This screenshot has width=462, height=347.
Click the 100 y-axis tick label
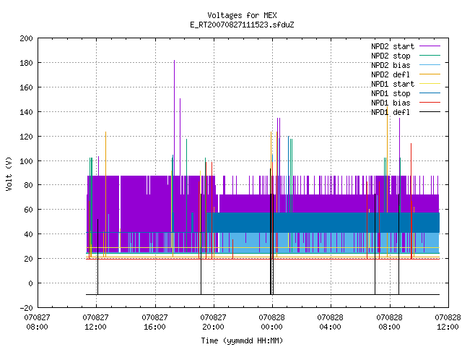tap(26, 160)
